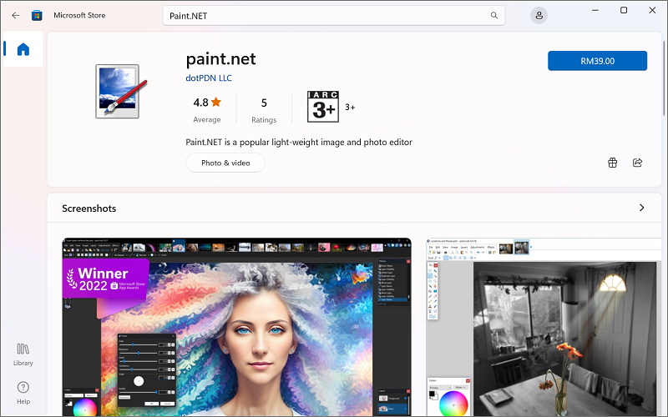Open the dotPDN LLC publisher link
668x417 pixels.
(209, 78)
